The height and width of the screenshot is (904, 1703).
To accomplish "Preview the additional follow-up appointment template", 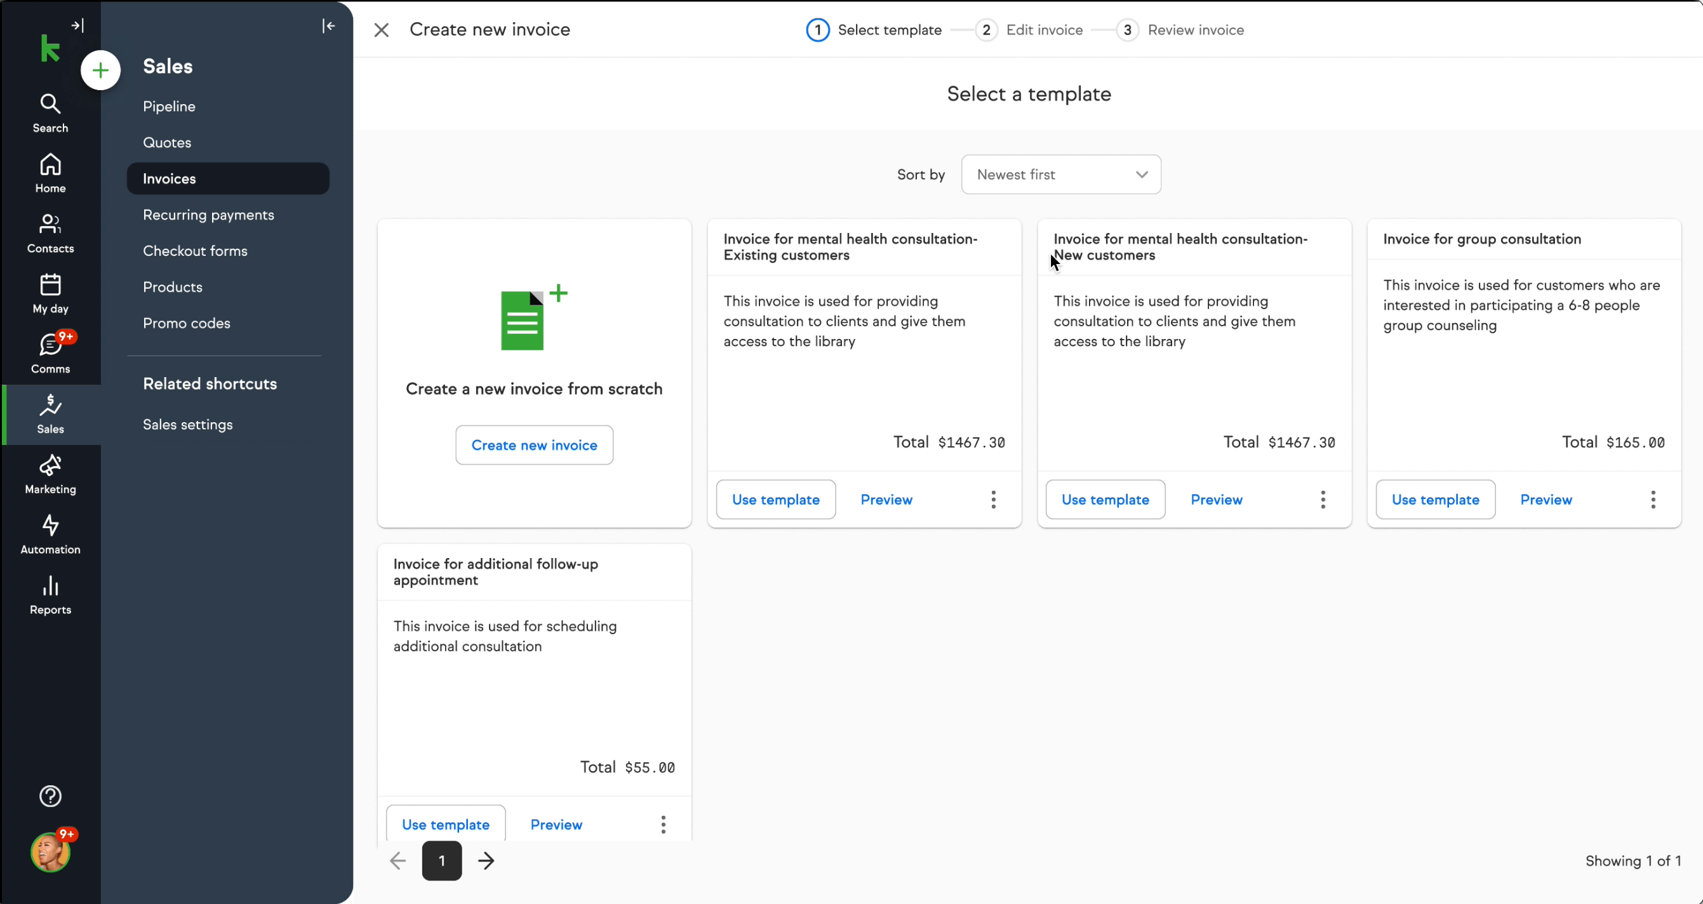I will pos(556,824).
